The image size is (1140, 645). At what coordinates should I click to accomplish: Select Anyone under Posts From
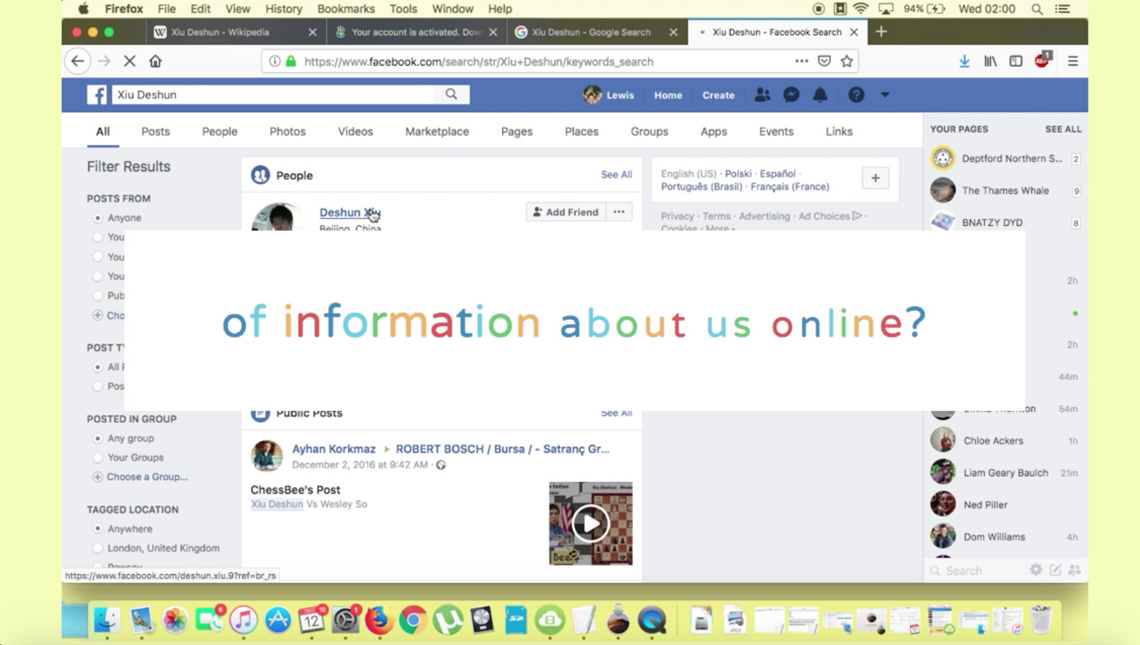click(97, 218)
